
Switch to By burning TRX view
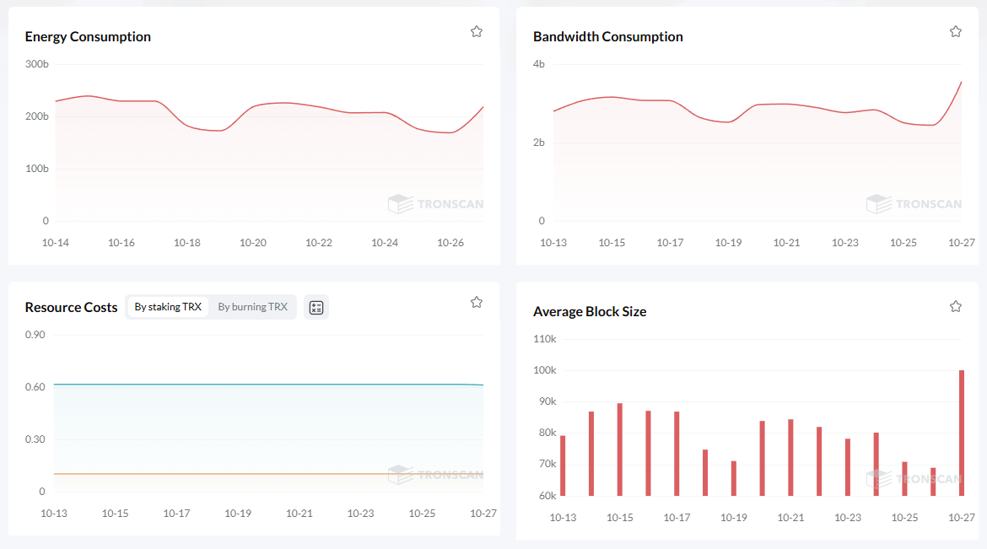(x=252, y=307)
